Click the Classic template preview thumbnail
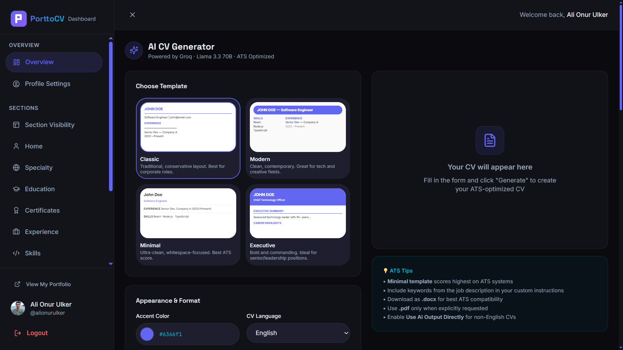Image resolution: width=623 pixels, height=350 pixels. point(188,127)
